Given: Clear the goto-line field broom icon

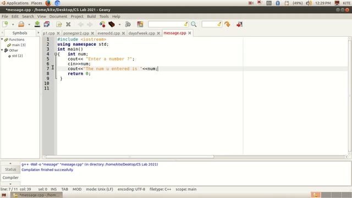Looking at the screenshot, I should coord(219,24).
